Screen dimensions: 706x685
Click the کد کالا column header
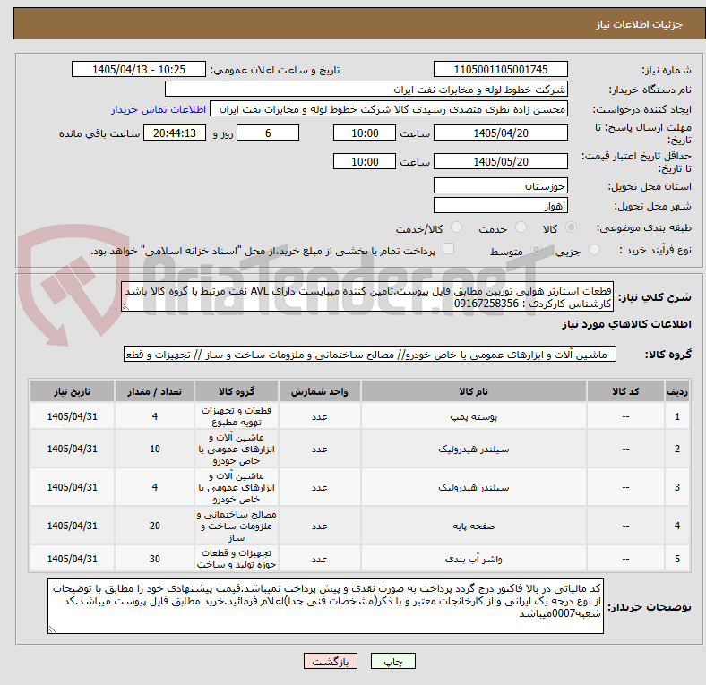click(625, 391)
